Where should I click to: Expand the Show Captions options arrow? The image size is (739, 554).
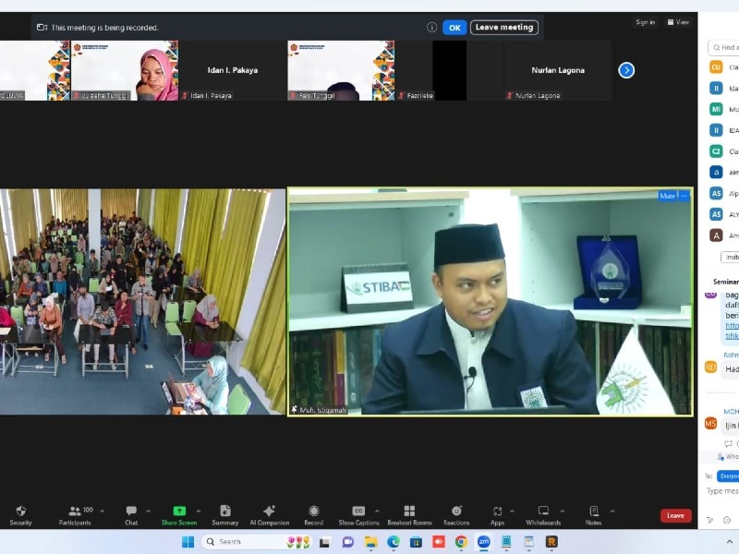pos(377,512)
